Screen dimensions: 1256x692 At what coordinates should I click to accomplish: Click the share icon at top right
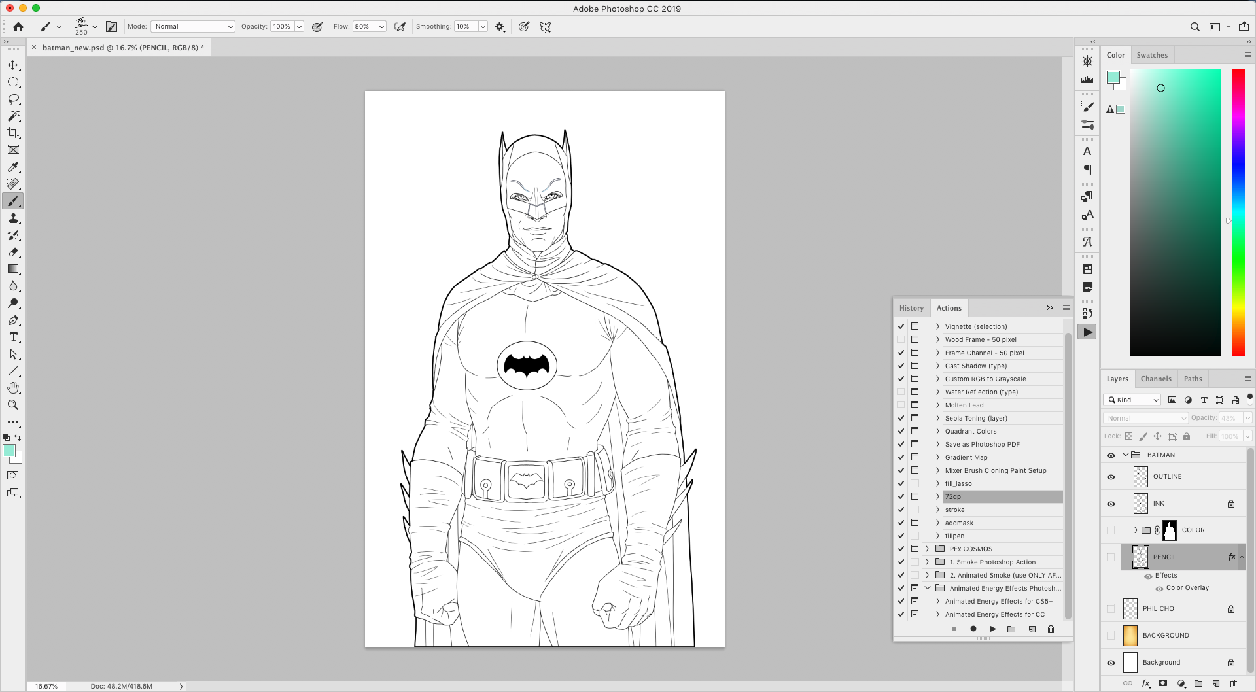click(1244, 27)
